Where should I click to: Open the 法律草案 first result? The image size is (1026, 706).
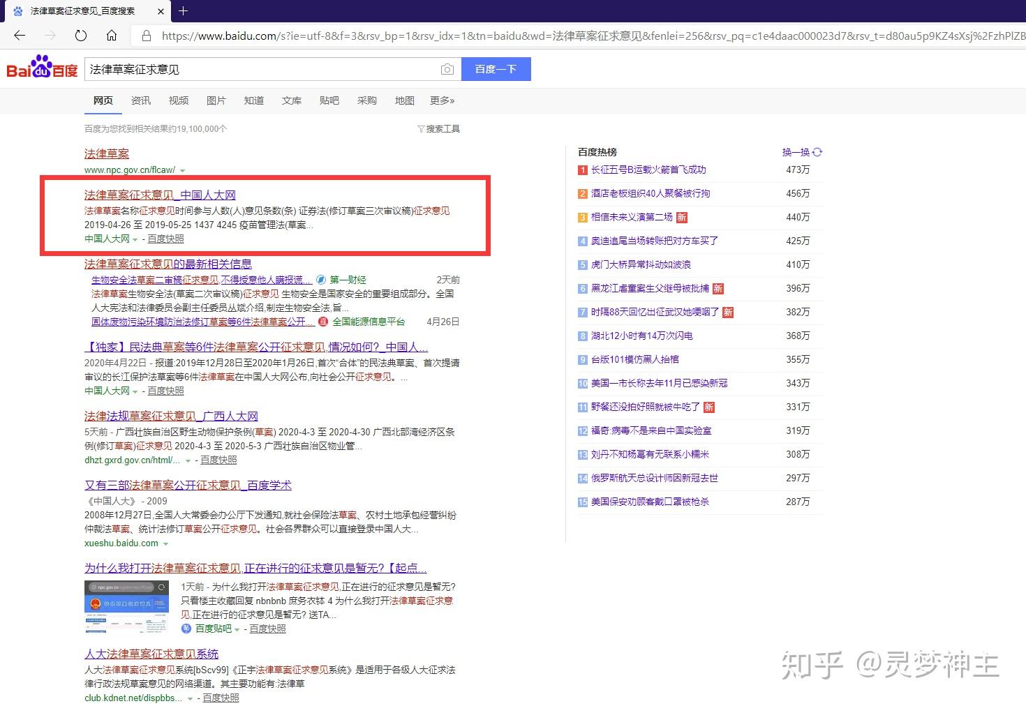107,153
